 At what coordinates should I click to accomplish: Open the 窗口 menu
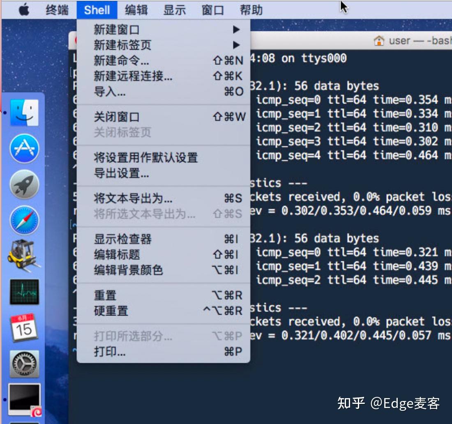213,10
